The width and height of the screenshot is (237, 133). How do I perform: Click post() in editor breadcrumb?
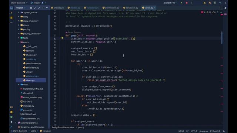click(81, 127)
